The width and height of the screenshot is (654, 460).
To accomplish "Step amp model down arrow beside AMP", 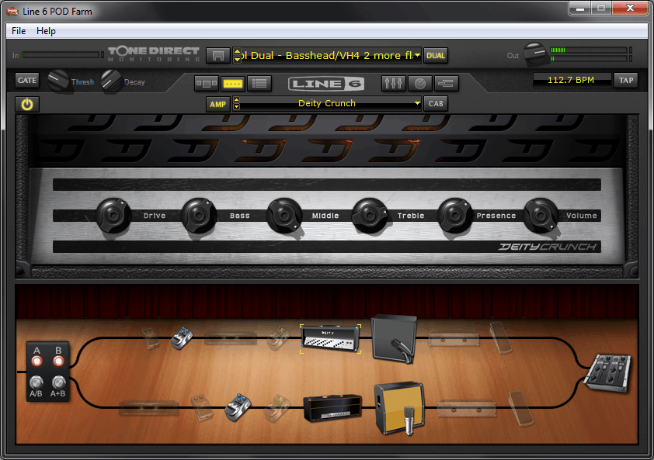I will pos(236,107).
